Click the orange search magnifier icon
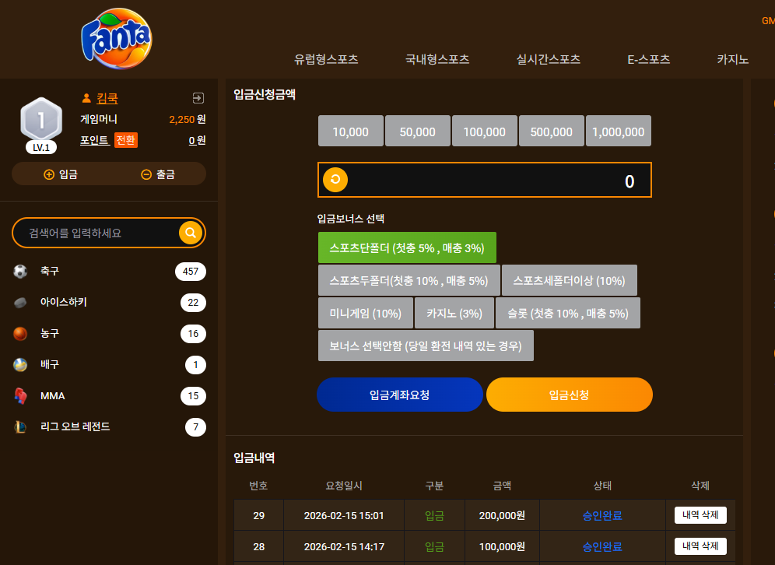775x565 pixels. coord(191,233)
